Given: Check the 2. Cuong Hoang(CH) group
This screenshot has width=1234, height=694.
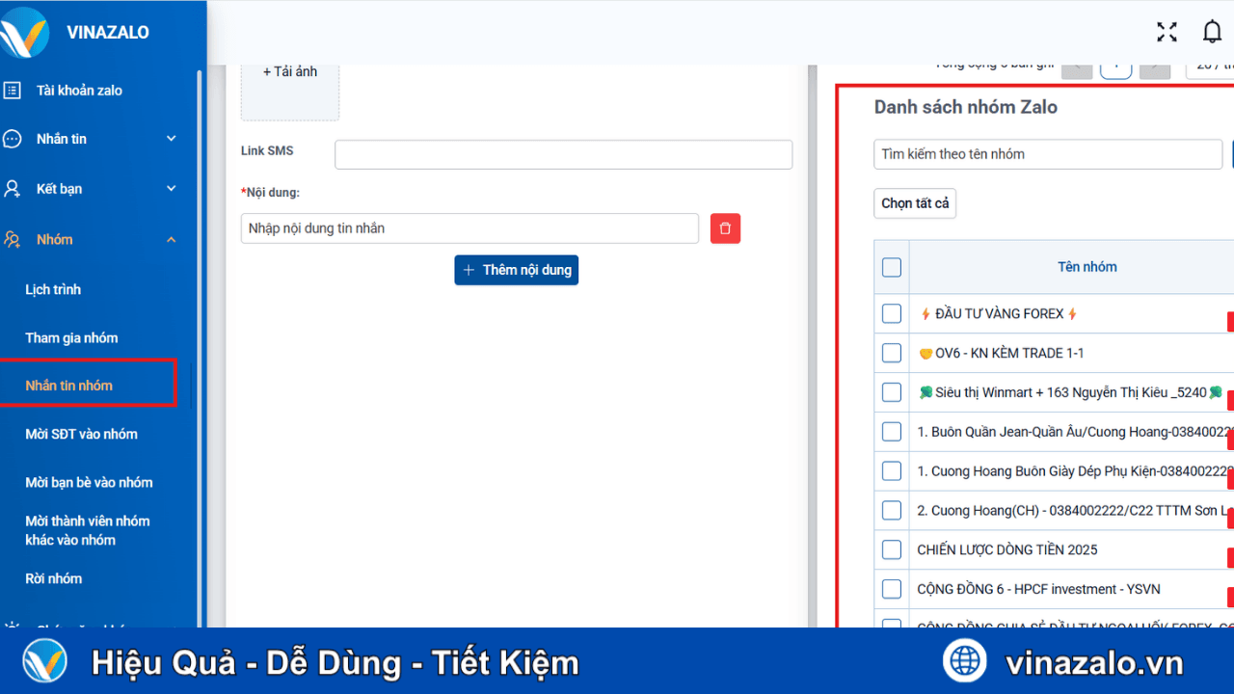Looking at the screenshot, I should [892, 510].
